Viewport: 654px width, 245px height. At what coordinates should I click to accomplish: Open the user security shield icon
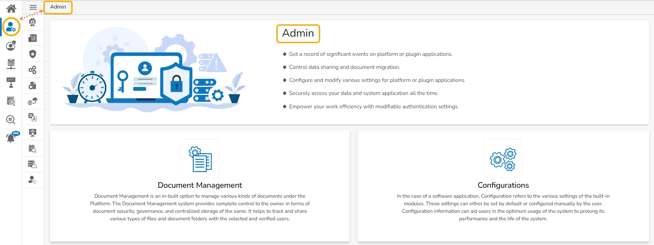click(x=11, y=45)
